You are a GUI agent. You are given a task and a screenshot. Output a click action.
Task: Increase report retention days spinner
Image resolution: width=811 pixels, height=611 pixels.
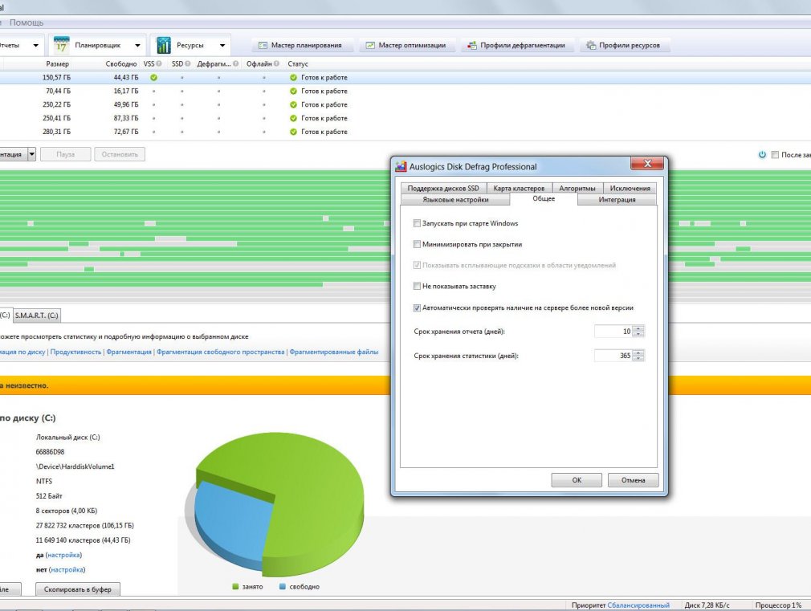pos(639,328)
